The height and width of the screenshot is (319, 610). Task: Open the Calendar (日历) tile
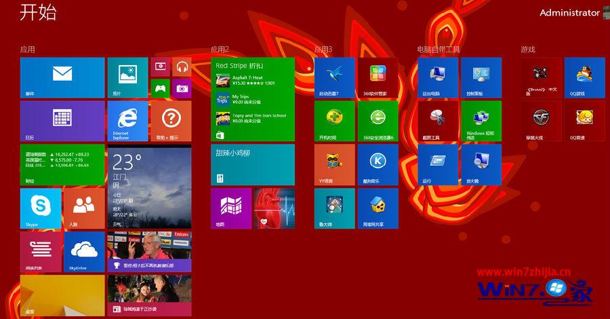(x=62, y=121)
